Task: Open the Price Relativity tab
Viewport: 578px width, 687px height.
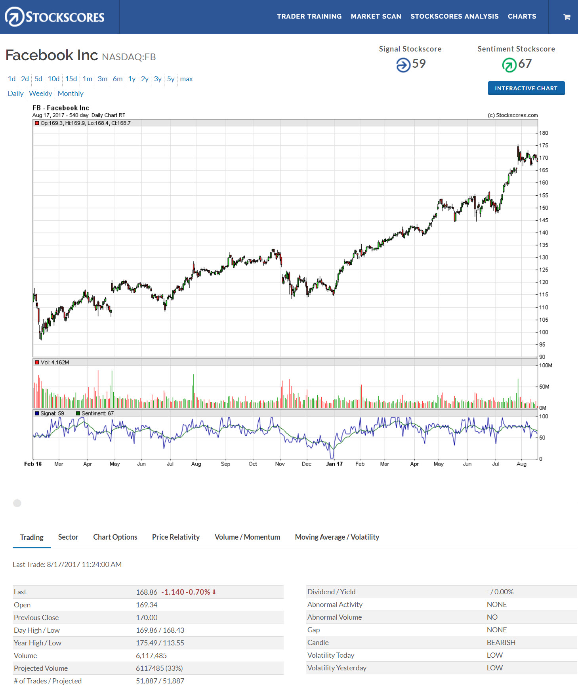Action: (x=176, y=537)
